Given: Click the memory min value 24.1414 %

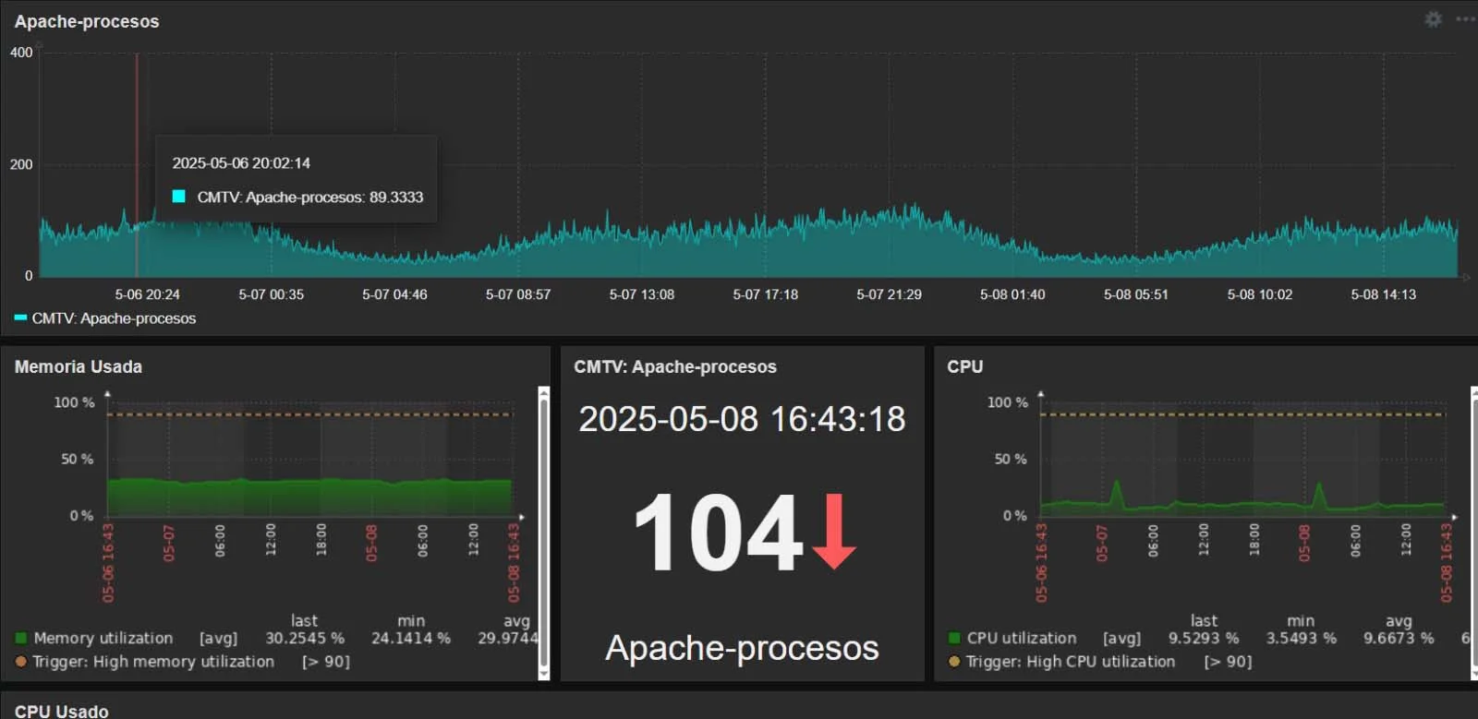Looking at the screenshot, I should pyautogui.click(x=411, y=638).
